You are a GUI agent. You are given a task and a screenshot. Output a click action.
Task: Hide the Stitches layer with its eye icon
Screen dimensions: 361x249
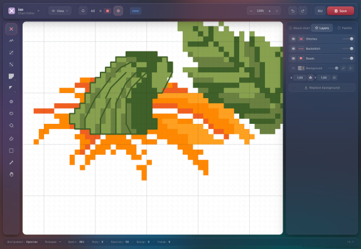click(293, 39)
